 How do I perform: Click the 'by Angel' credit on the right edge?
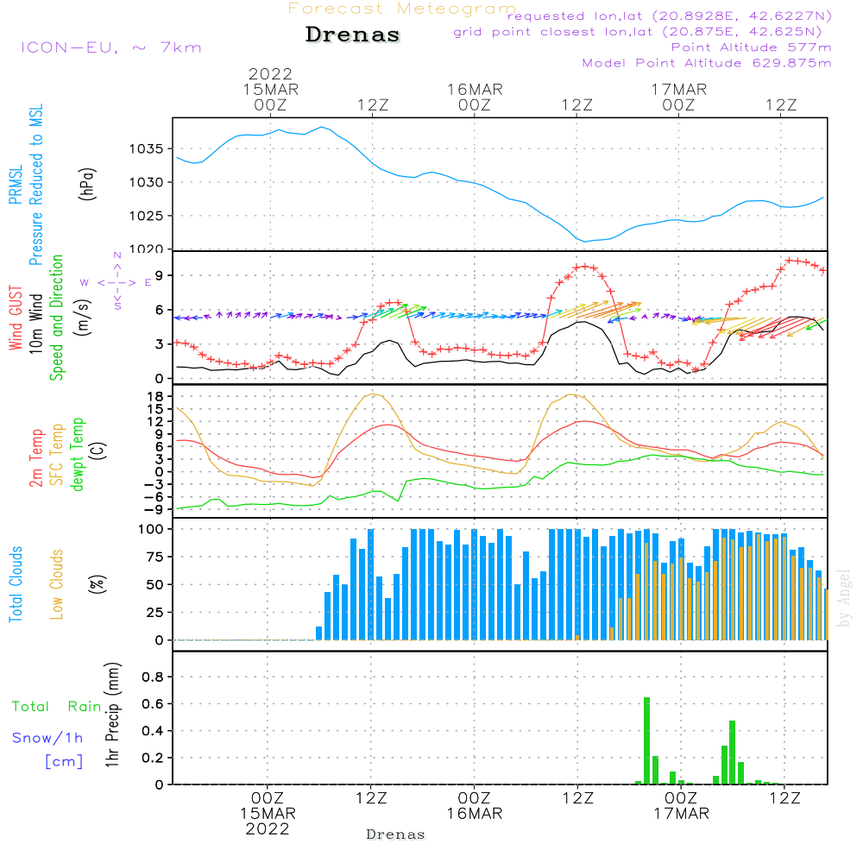[844, 598]
